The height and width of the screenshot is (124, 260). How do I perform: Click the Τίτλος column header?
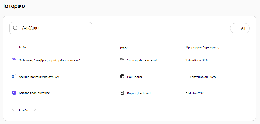coord(23,47)
